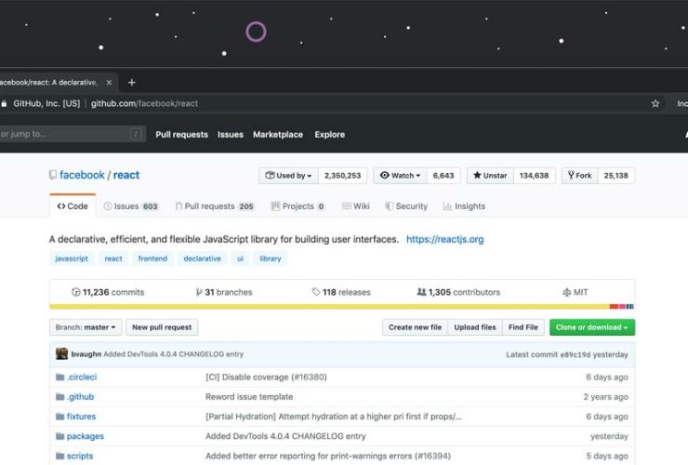The width and height of the screenshot is (688, 465).
Task: Click the Fork button
Action: click(580, 175)
